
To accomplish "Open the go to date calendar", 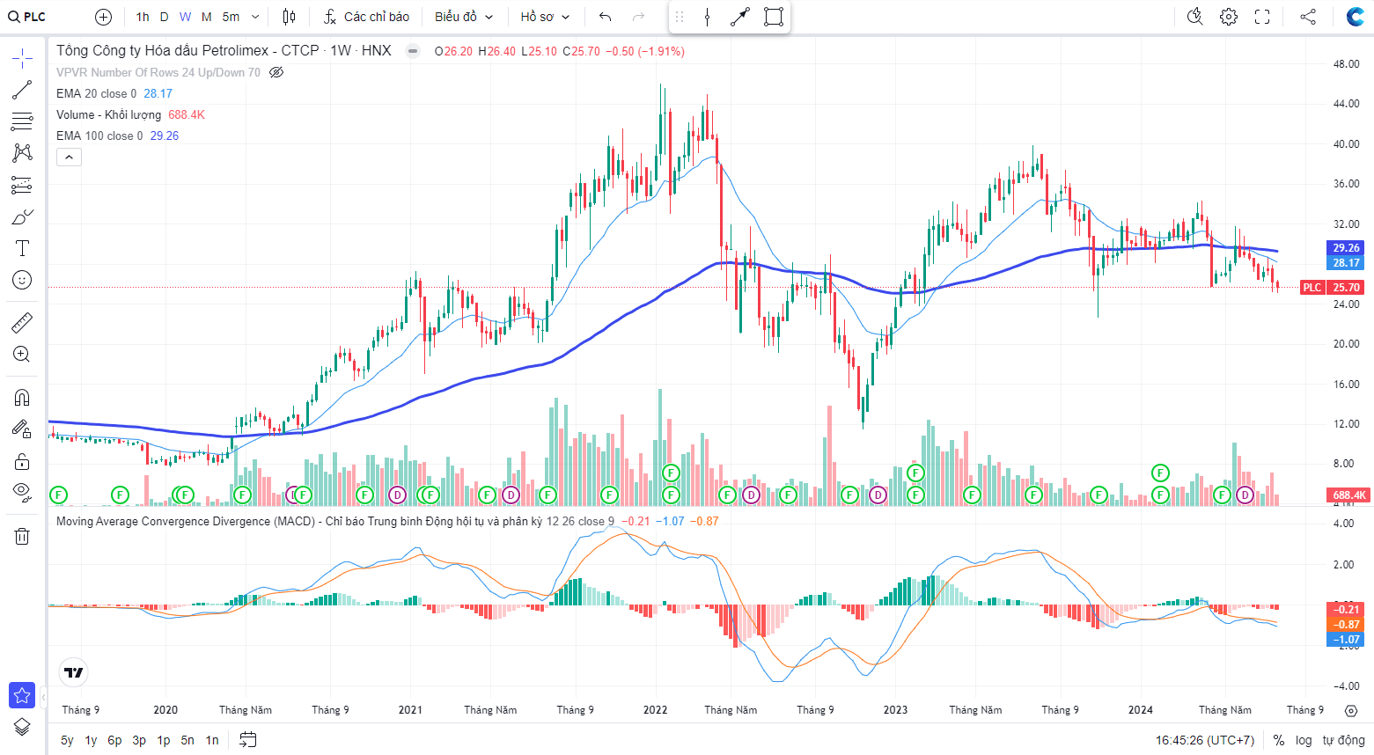I will pyautogui.click(x=248, y=740).
